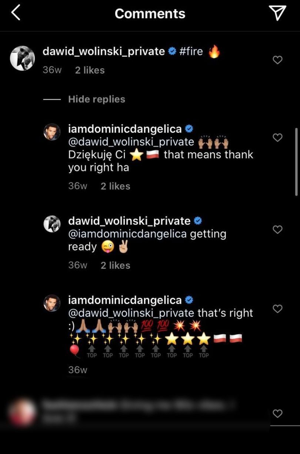The width and height of the screenshot is (300, 454).
Task: View '2 likes' on the top comment
Action: pos(90,70)
